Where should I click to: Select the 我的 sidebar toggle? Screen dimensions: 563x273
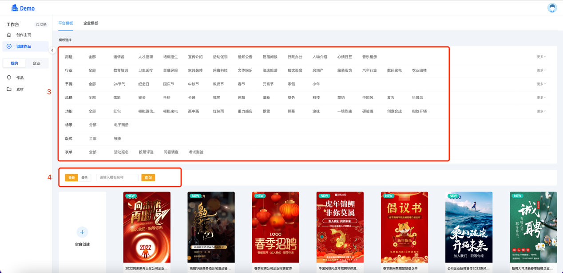pos(14,63)
